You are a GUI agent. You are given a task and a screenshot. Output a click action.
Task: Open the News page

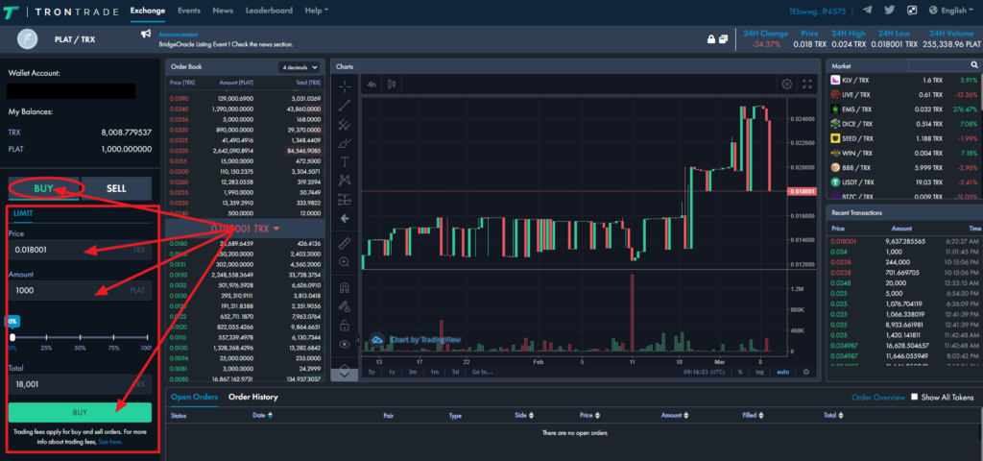click(223, 11)
